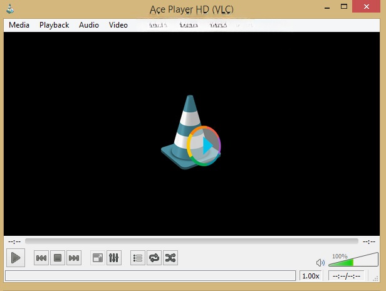Open the Playback menu
The height and width of the screenshot is (291, 386).
(x=54, y=25)
